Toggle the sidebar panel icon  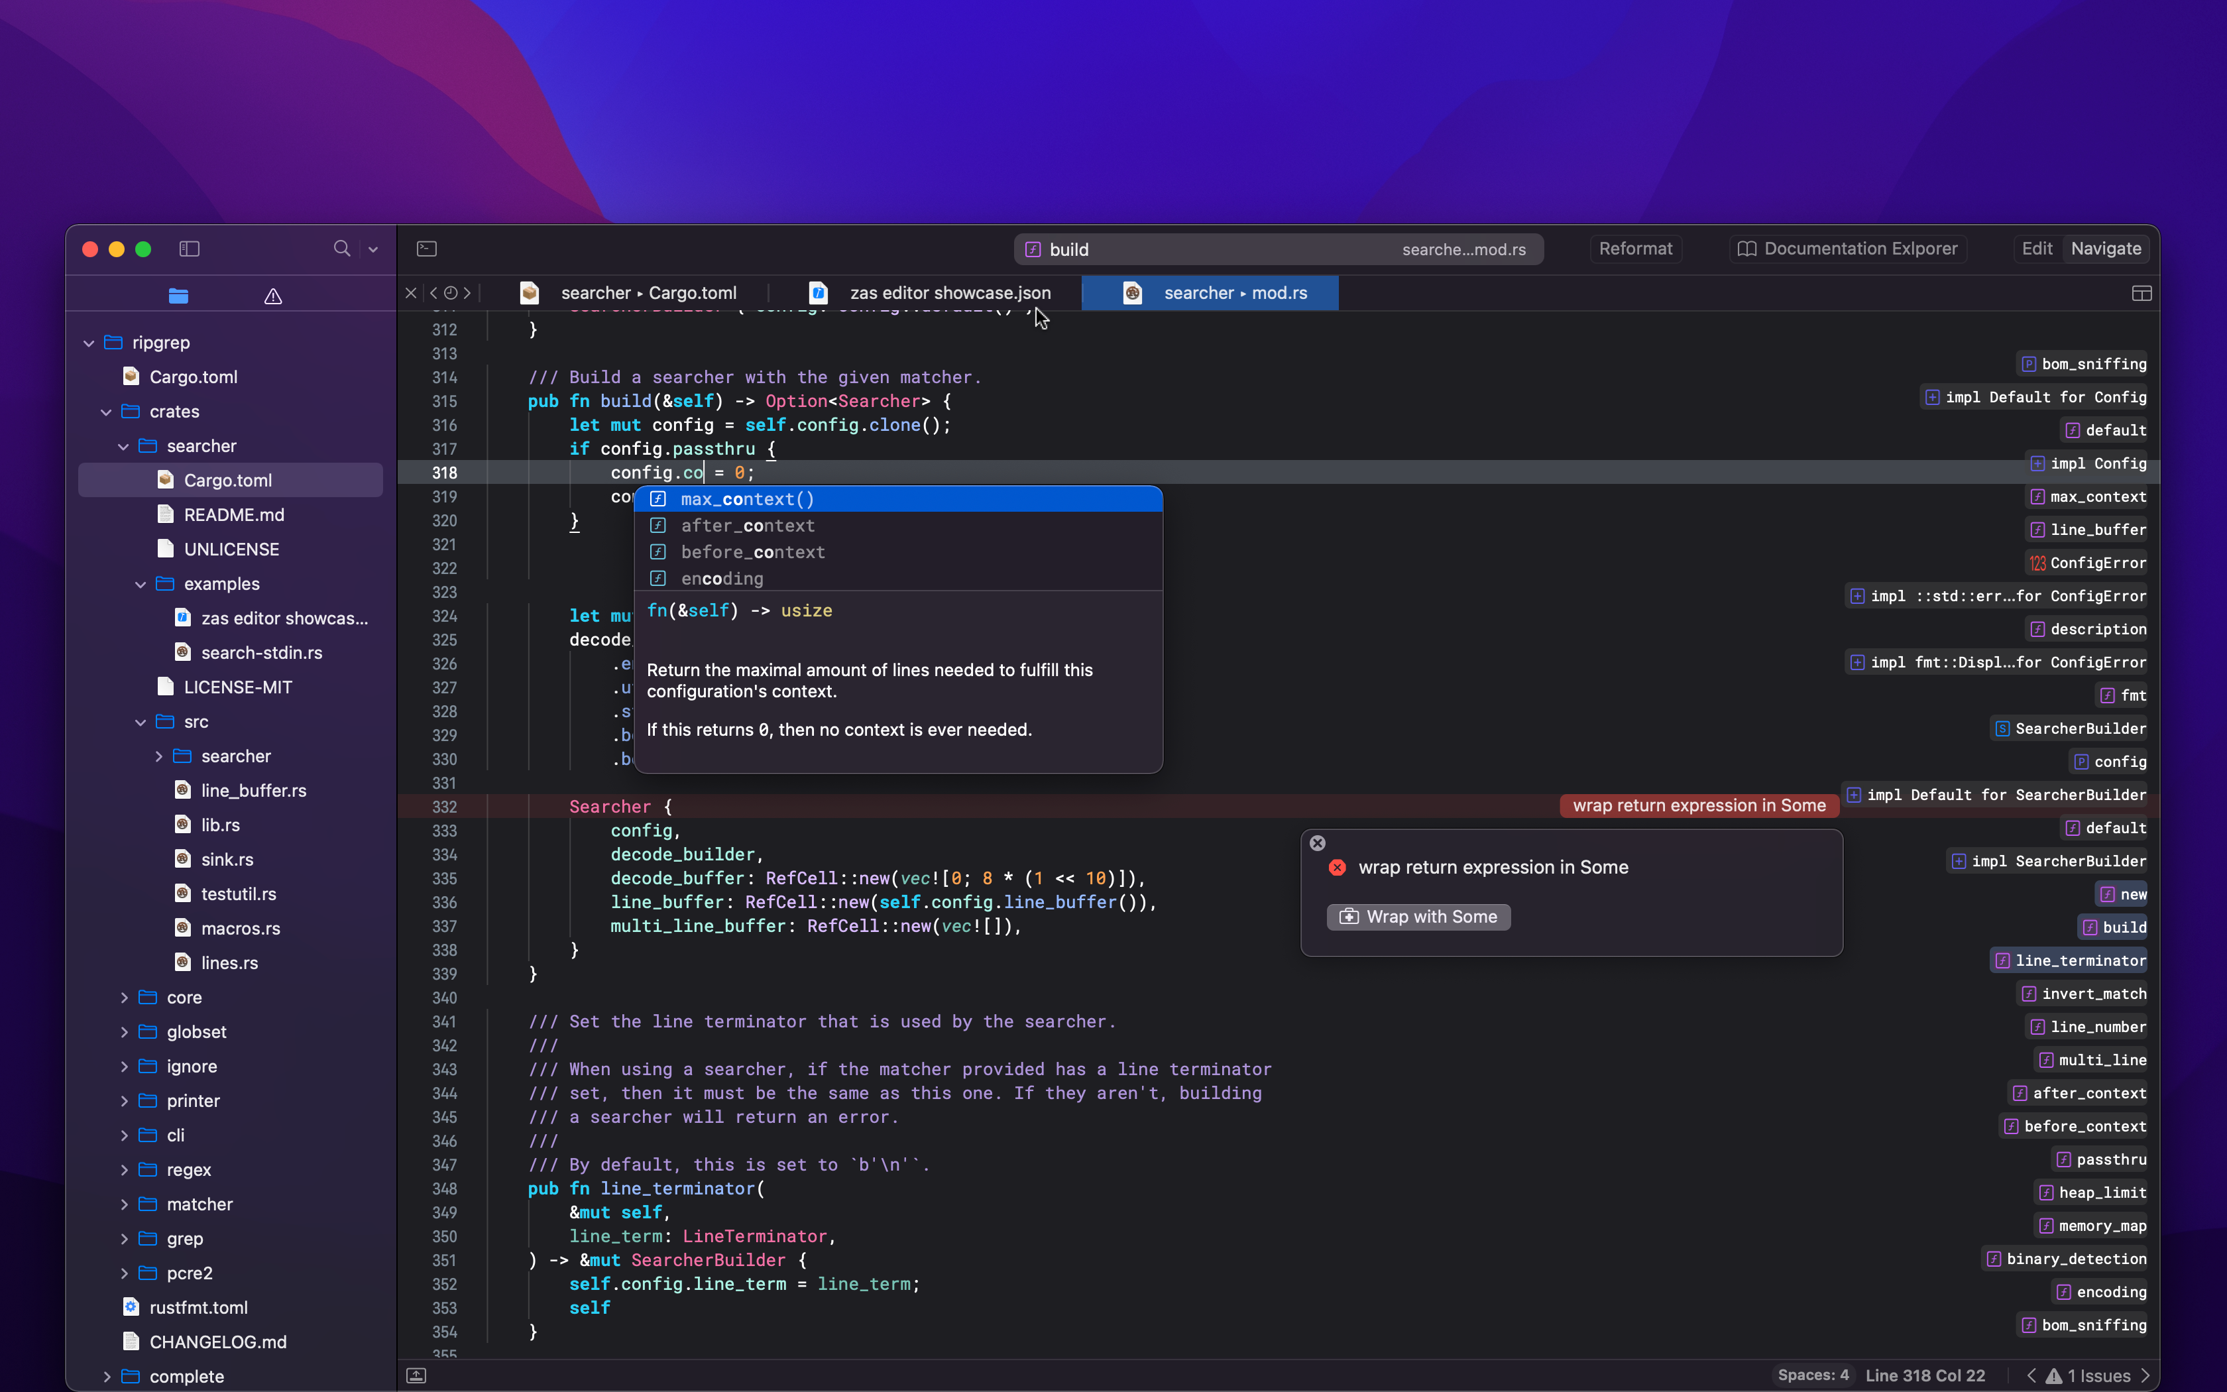(190, 249)
